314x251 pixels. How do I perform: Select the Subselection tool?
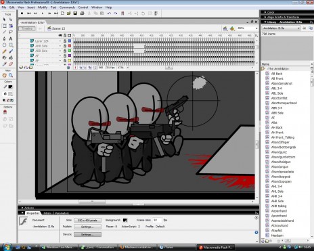click(x=11, y=20)
